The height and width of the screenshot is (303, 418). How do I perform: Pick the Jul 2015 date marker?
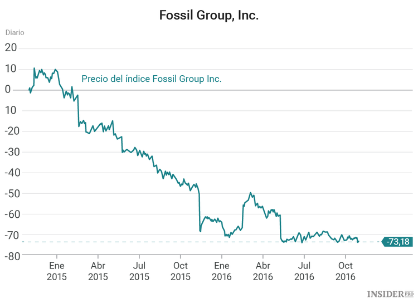tap(140, 271)
